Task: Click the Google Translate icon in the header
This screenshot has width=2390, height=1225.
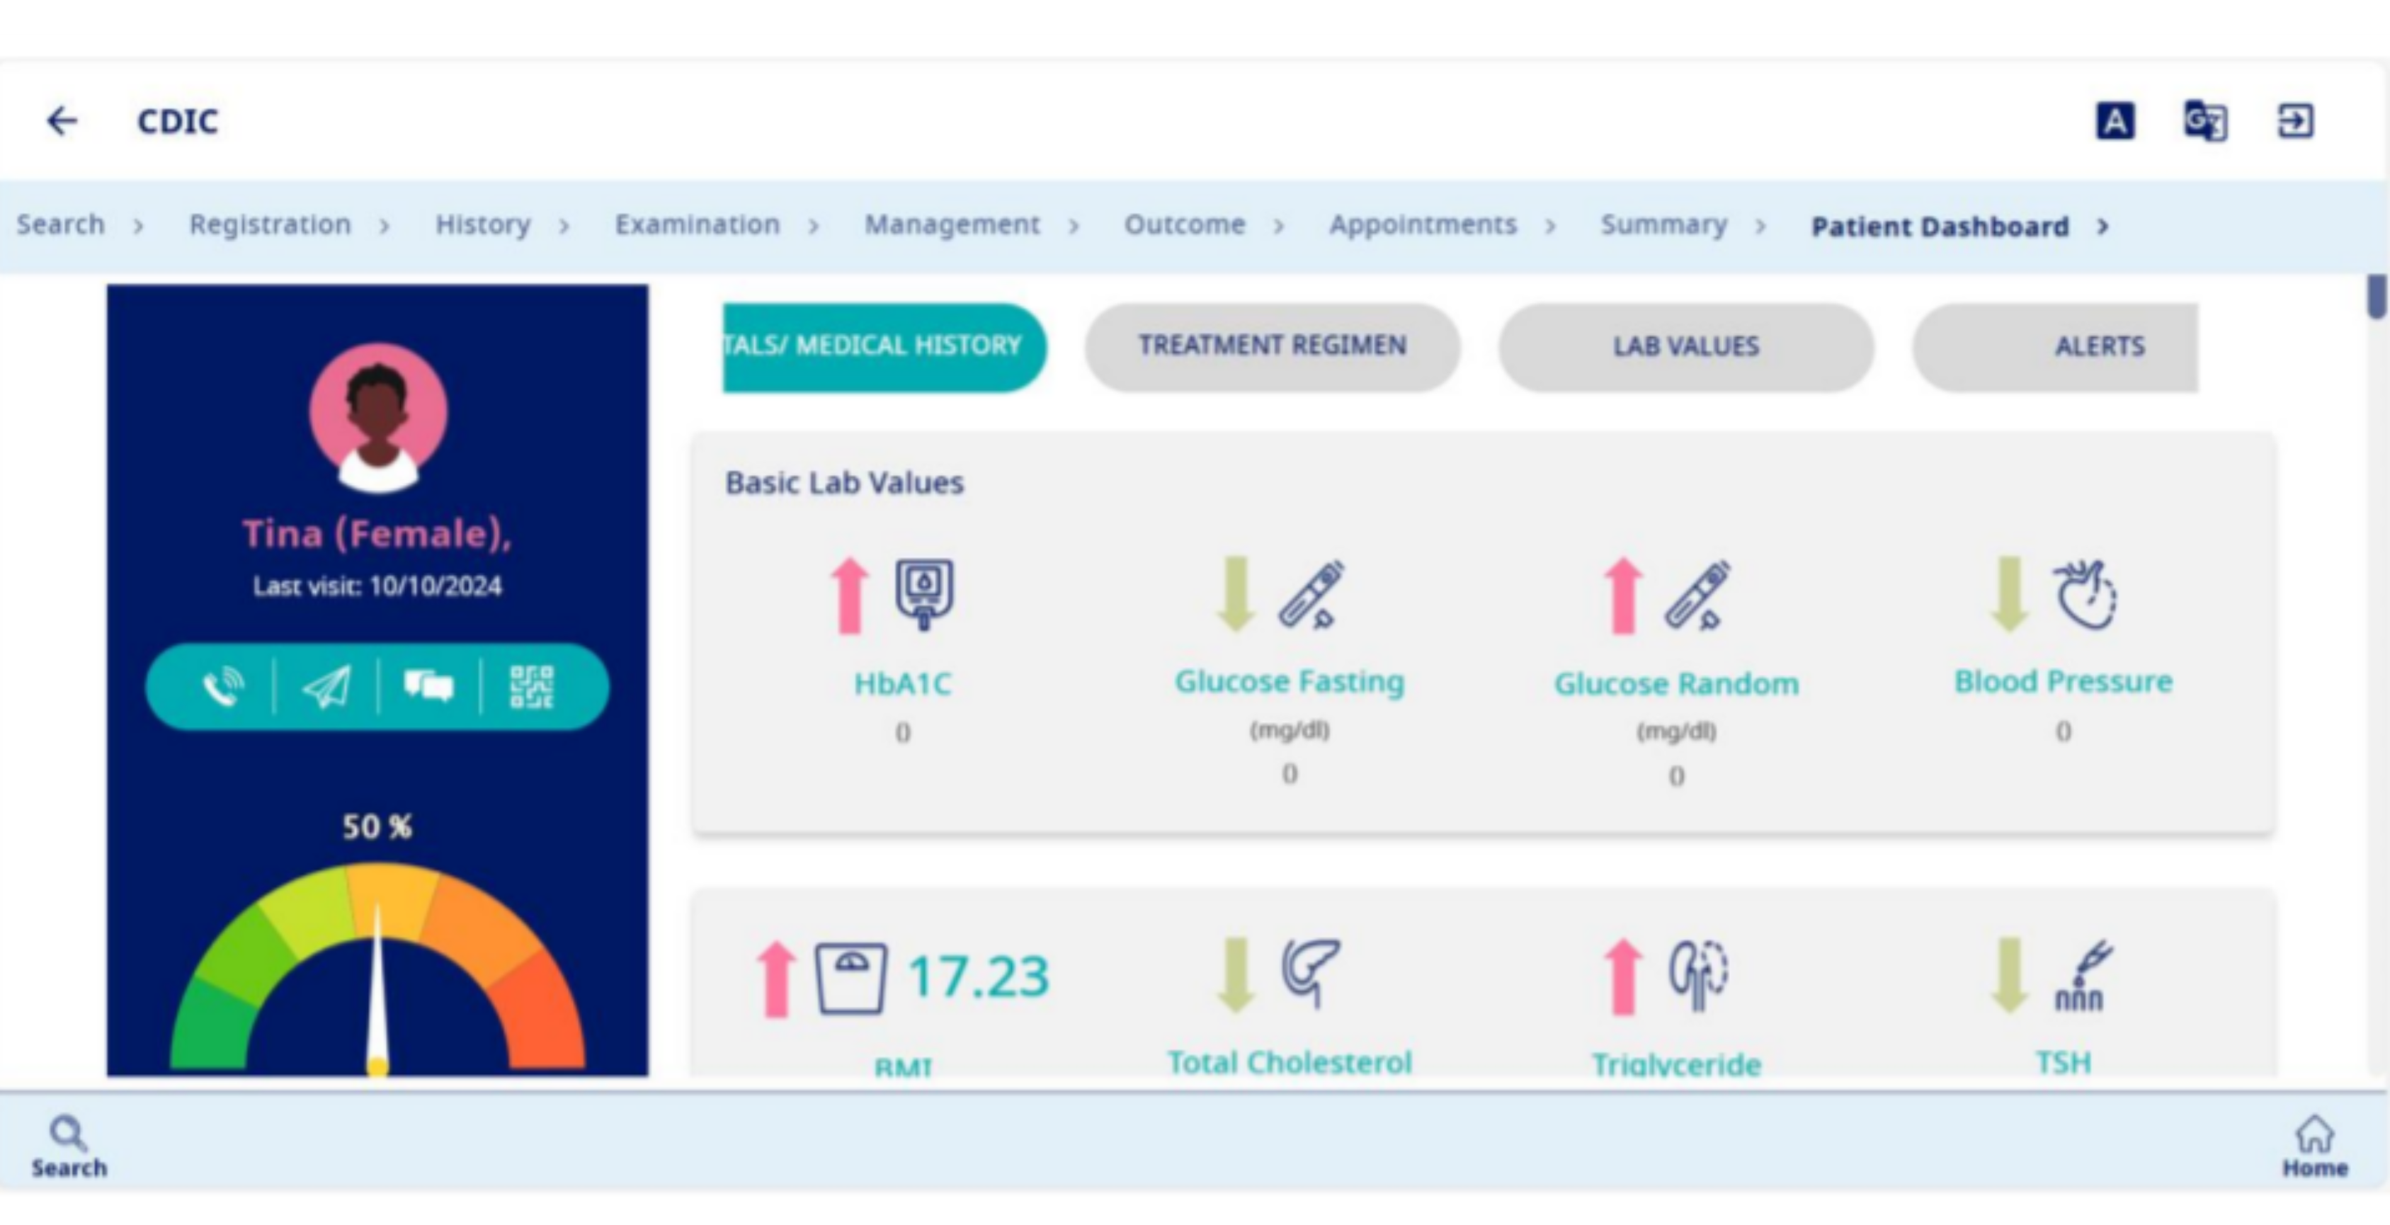Action: point(2204,122)
